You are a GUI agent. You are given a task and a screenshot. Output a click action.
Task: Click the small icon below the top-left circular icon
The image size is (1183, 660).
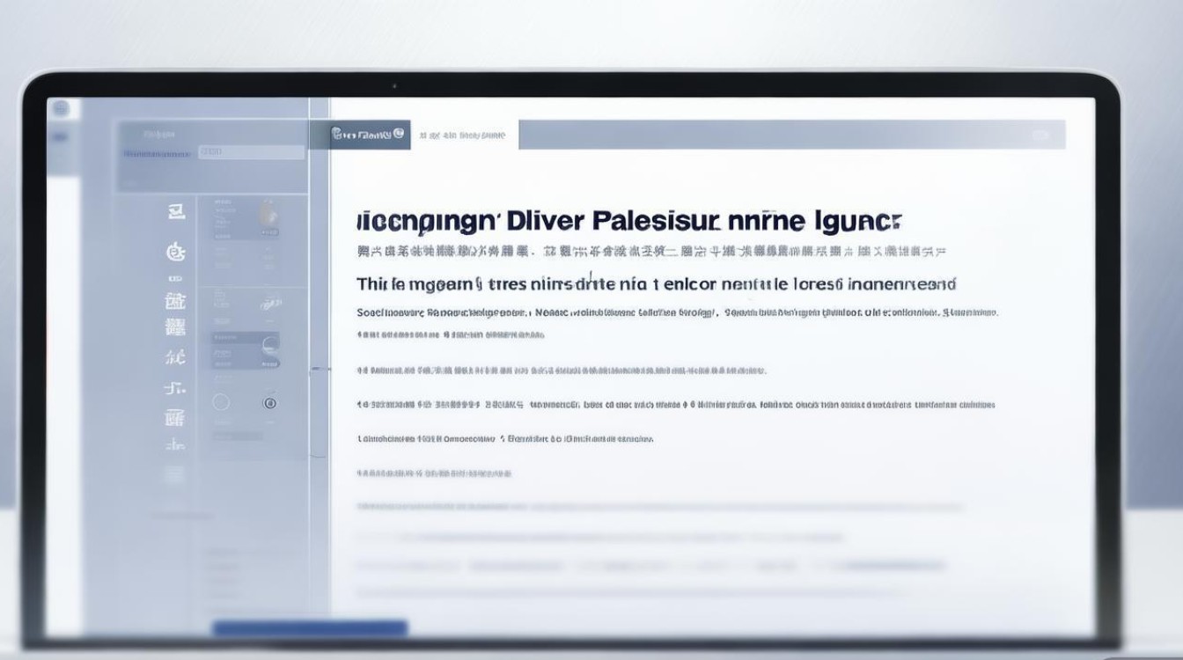click(x=61, y=137)
